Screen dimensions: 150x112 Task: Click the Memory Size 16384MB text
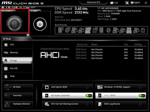[x=108, y=14]
